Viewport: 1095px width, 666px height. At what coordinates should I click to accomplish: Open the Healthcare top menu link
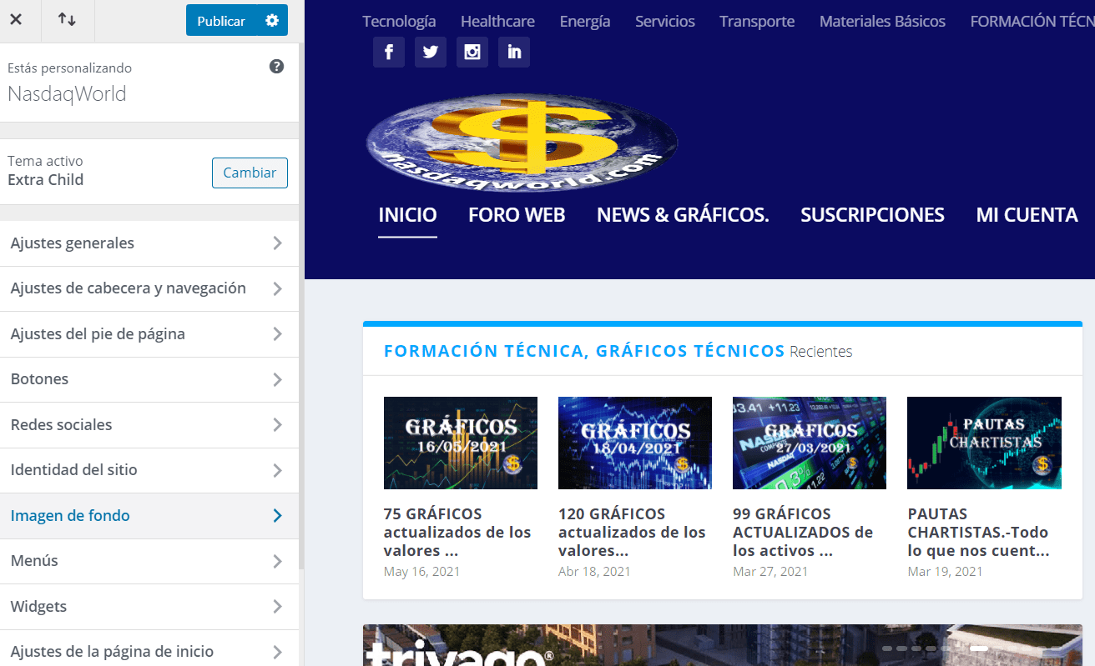click(x=497, y=22)
